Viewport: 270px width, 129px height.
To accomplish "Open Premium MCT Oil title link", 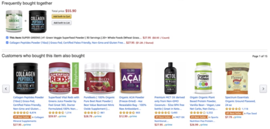I will click(x=169, y=103).
